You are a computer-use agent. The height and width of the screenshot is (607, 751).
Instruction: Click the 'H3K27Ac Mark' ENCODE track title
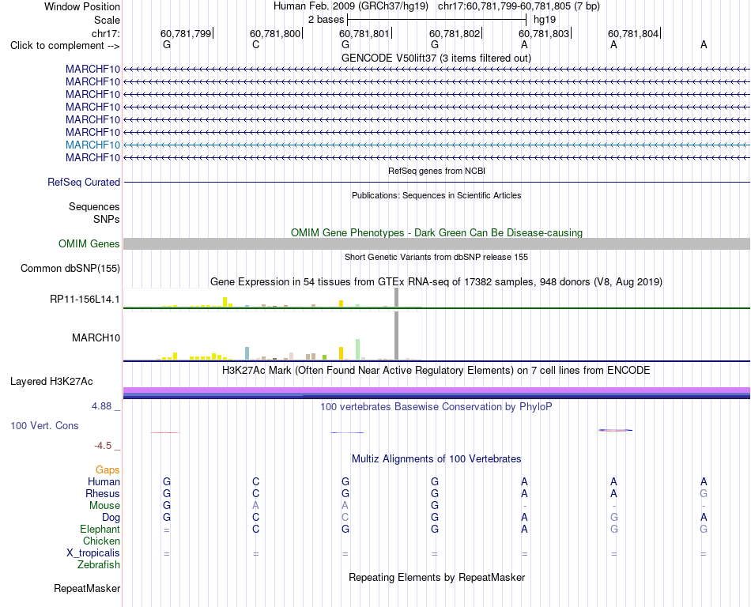click(436, 370)
